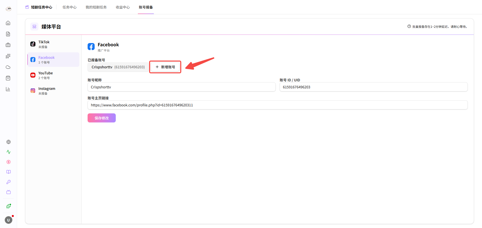Click the 账号主页链接 input field

278,105
